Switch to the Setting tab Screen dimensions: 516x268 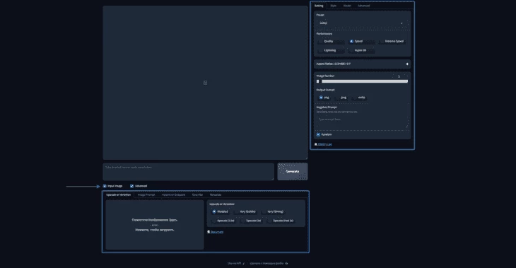point(319,6)
